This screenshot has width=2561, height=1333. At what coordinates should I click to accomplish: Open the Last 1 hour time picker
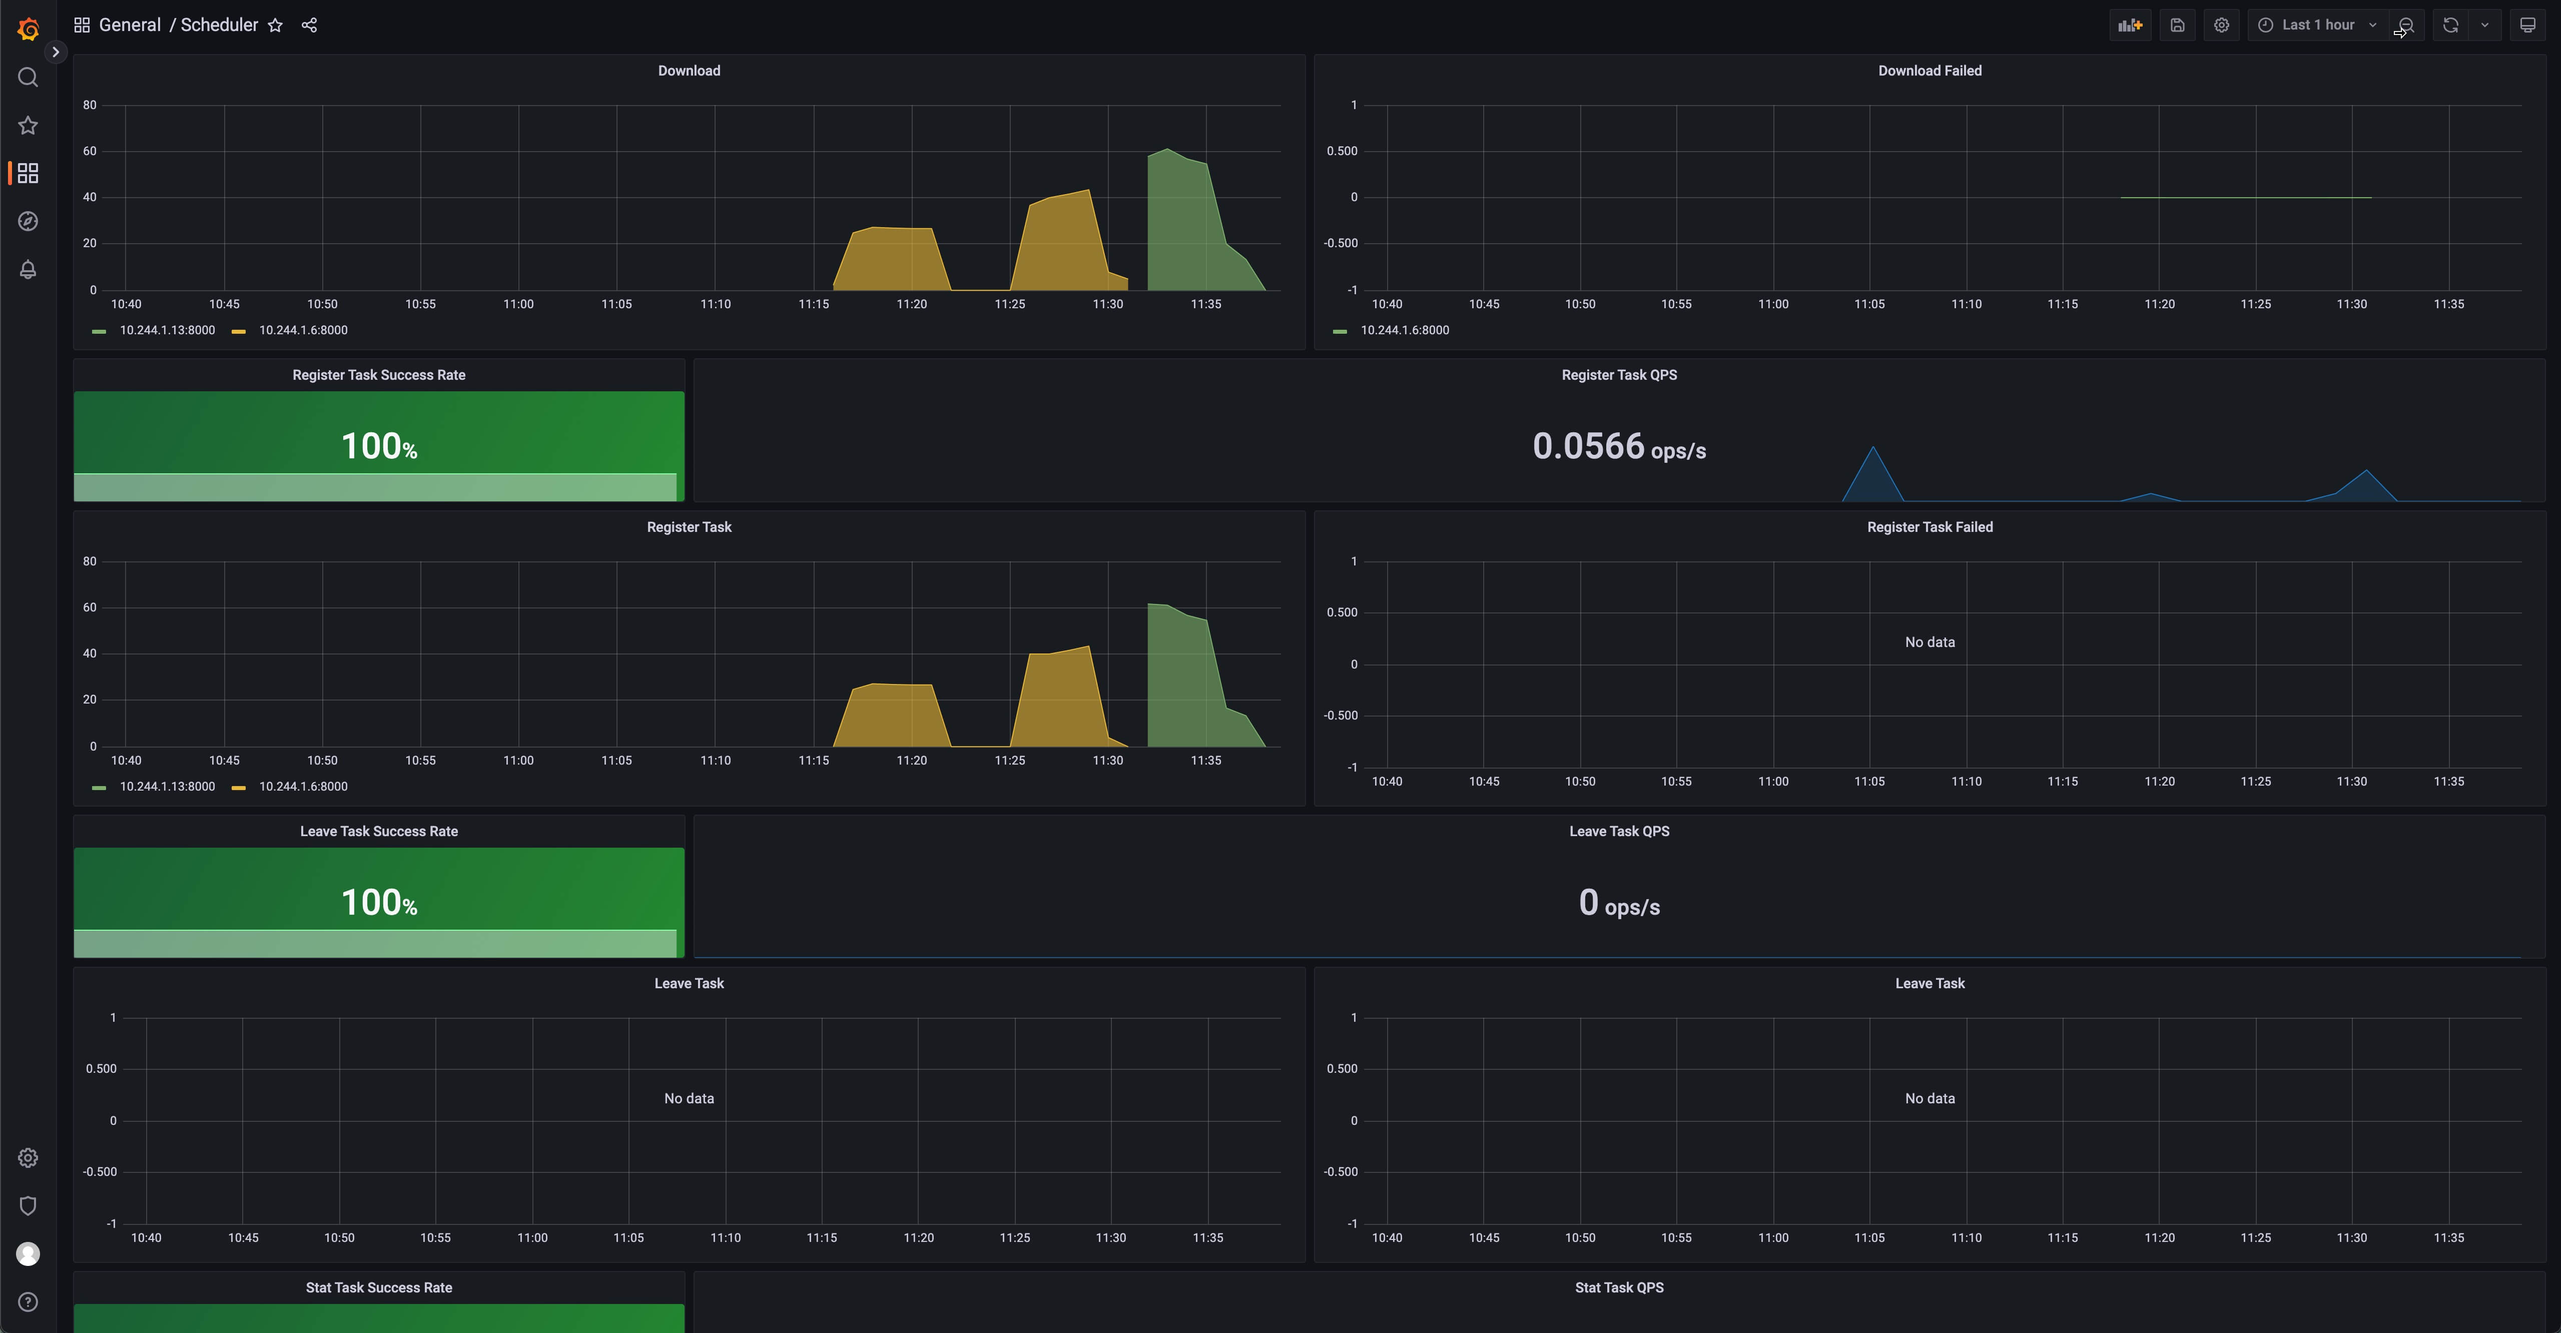tap(2317, 25)
